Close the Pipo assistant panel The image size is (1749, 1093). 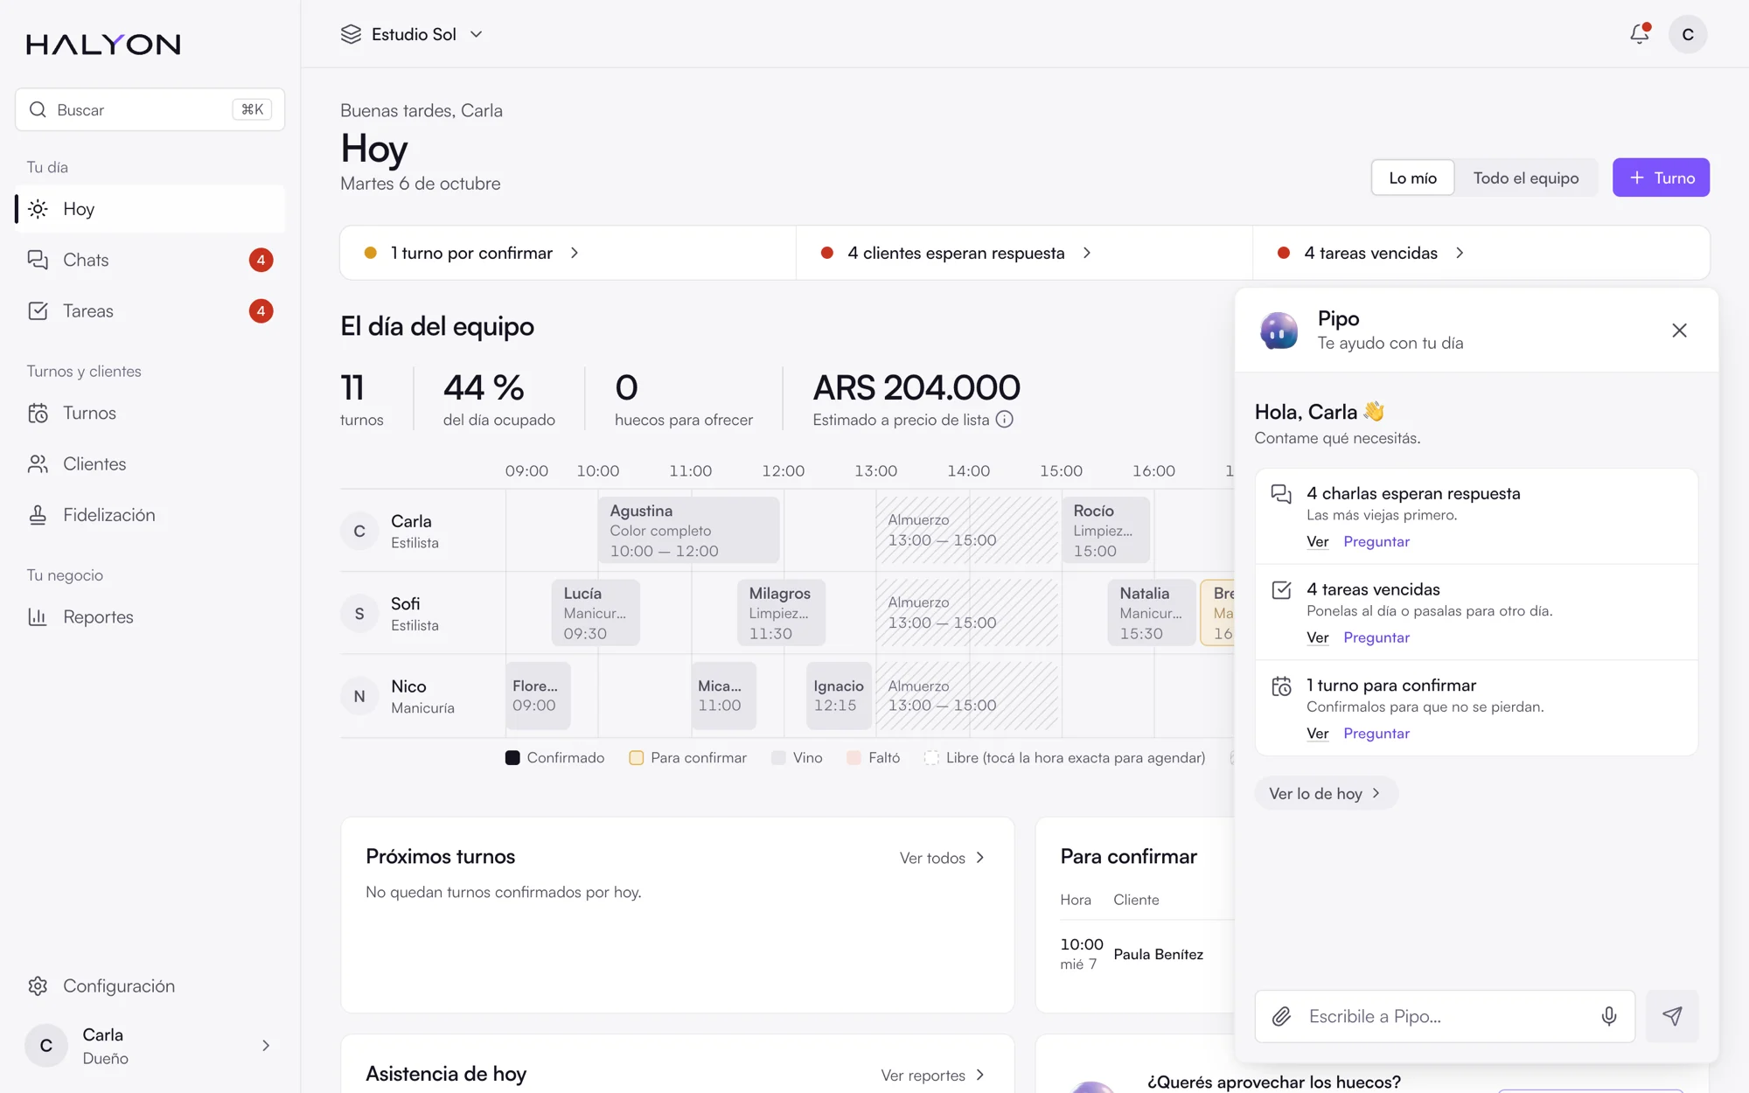[x=1679, y=331]
